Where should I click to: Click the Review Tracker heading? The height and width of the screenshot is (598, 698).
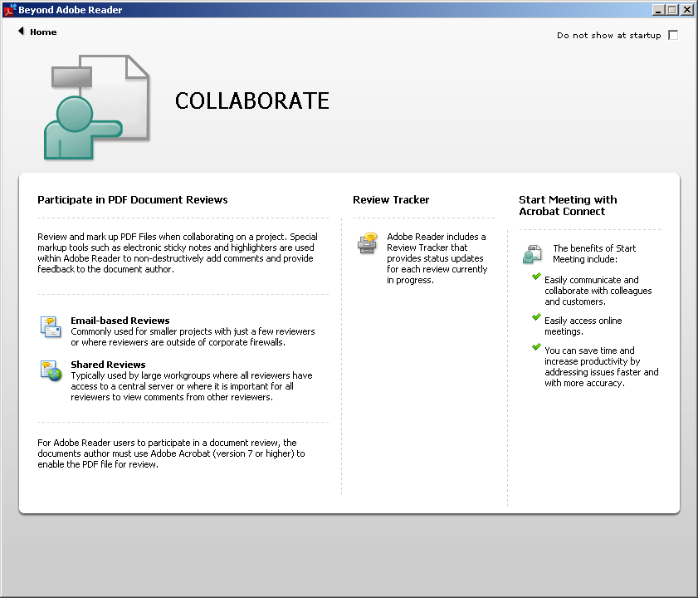point(391,199)
